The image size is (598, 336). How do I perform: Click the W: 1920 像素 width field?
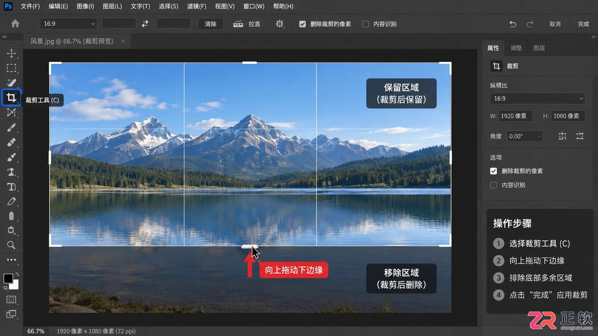pyautogui.click(x=515, y=116)
